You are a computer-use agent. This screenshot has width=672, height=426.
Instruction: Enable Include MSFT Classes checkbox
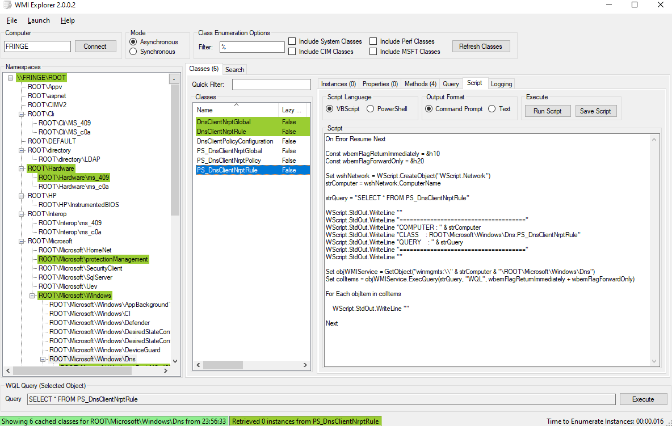click(x=373, y=52)
